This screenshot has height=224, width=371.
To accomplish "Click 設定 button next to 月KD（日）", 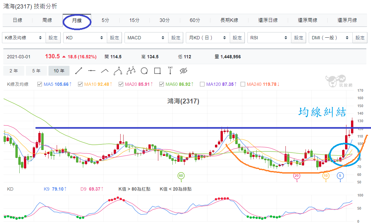I will click(237, 38).
